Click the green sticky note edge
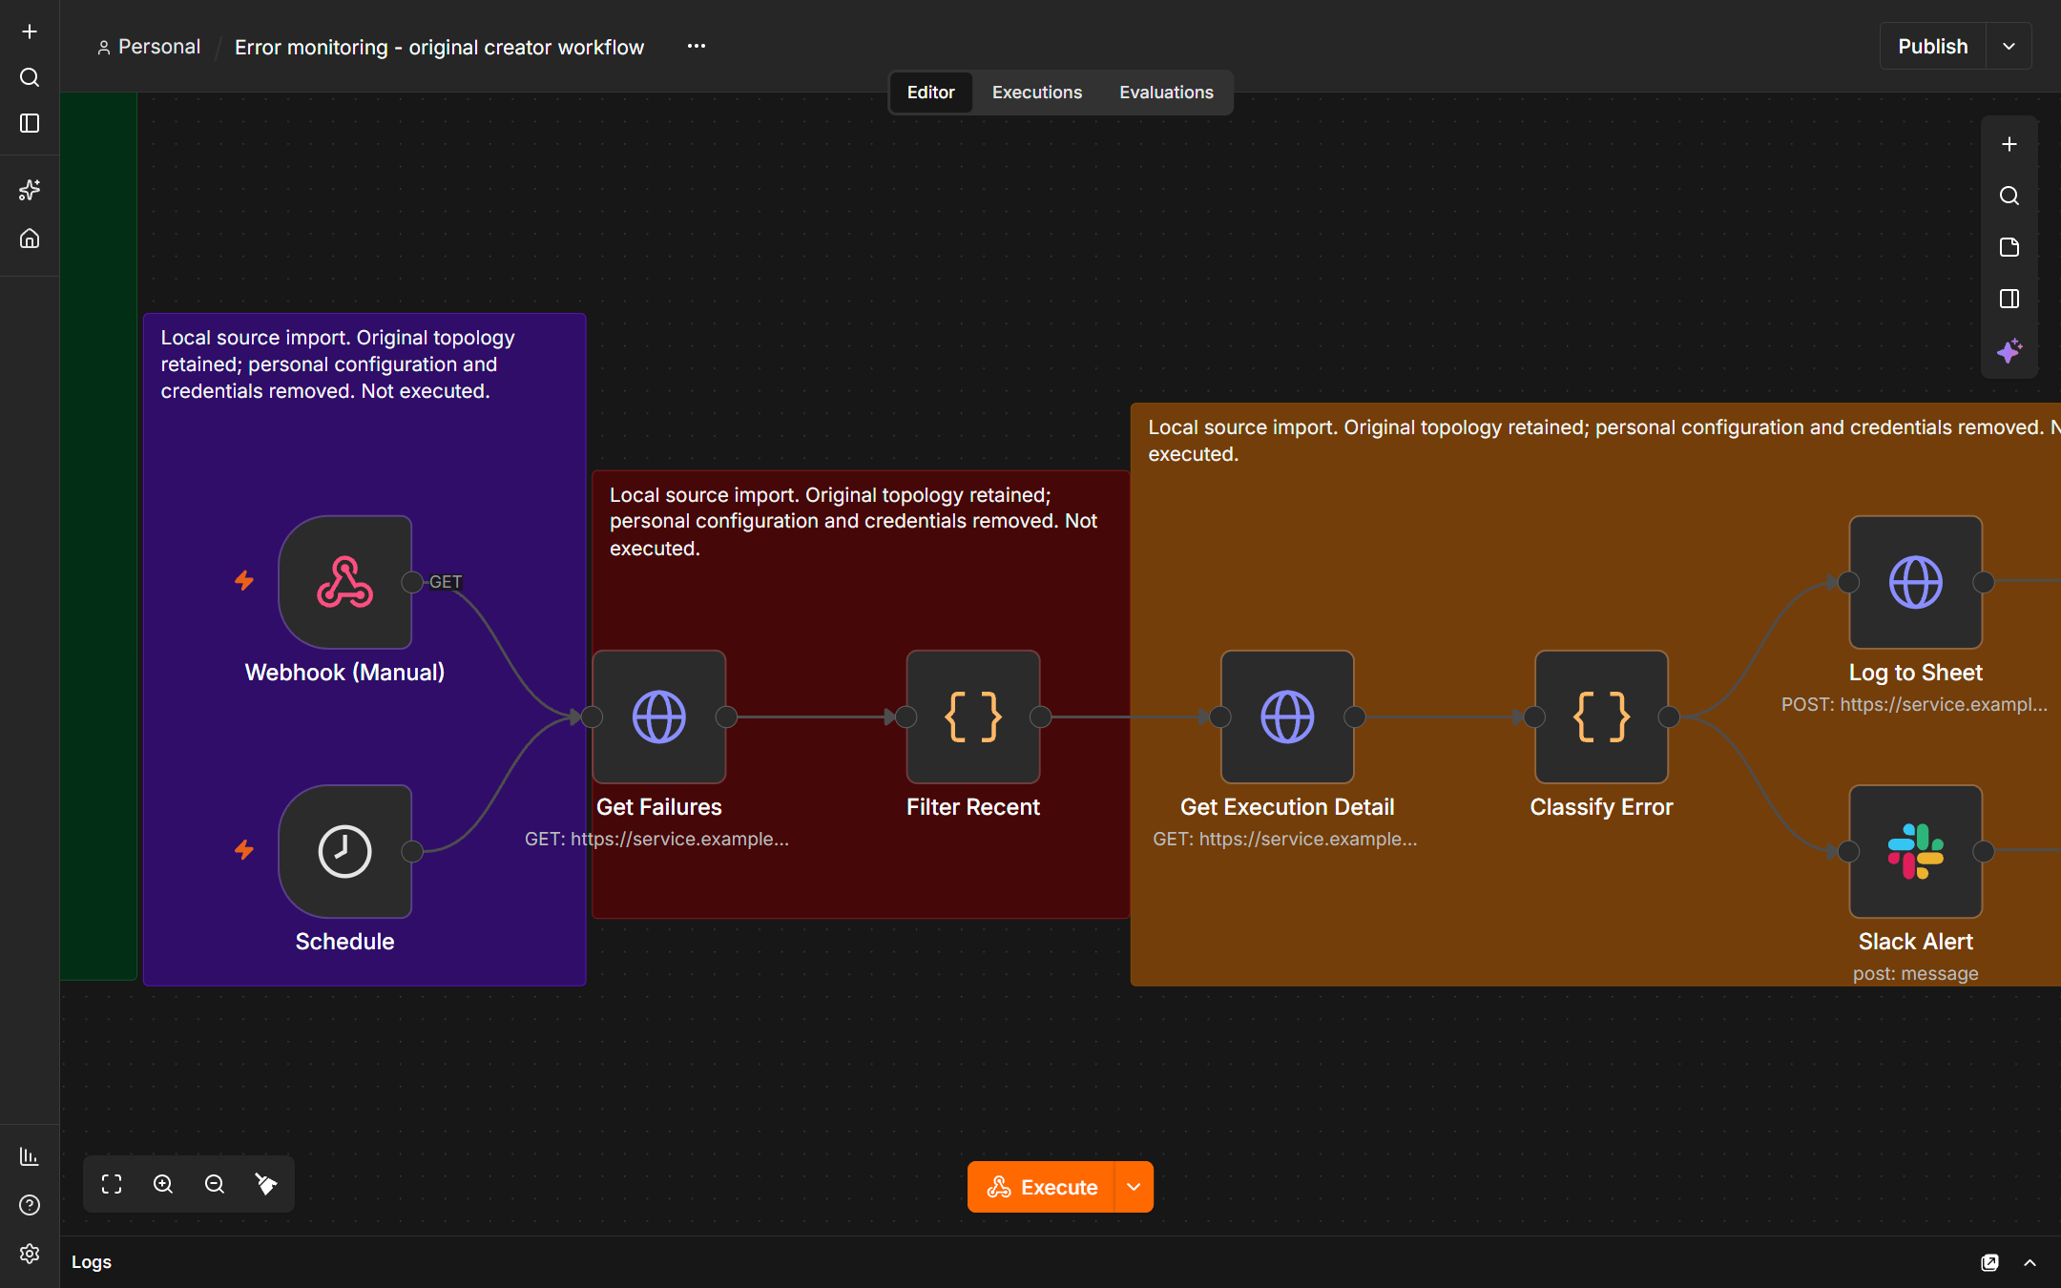This screenshot has height=1288, width=2061. coord(99,535)
